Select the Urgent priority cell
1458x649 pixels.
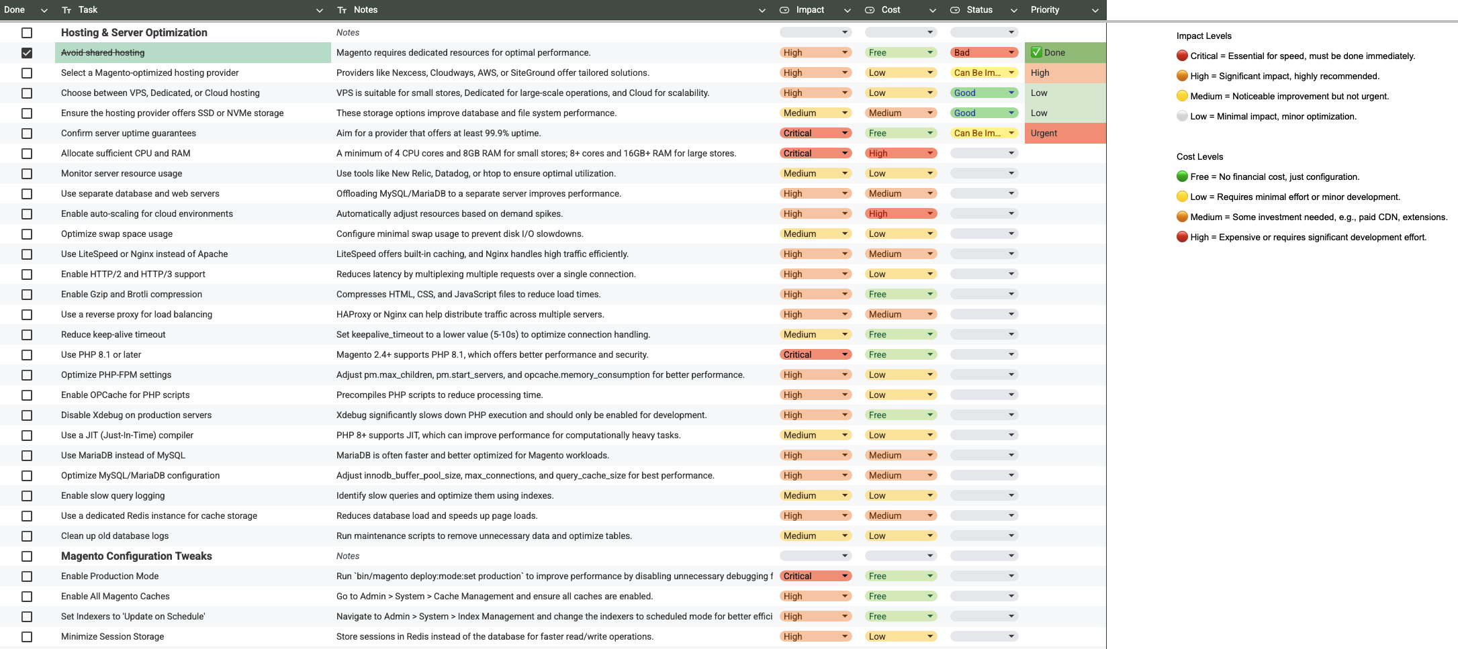pyautogui.click(x=1065, y=133)
